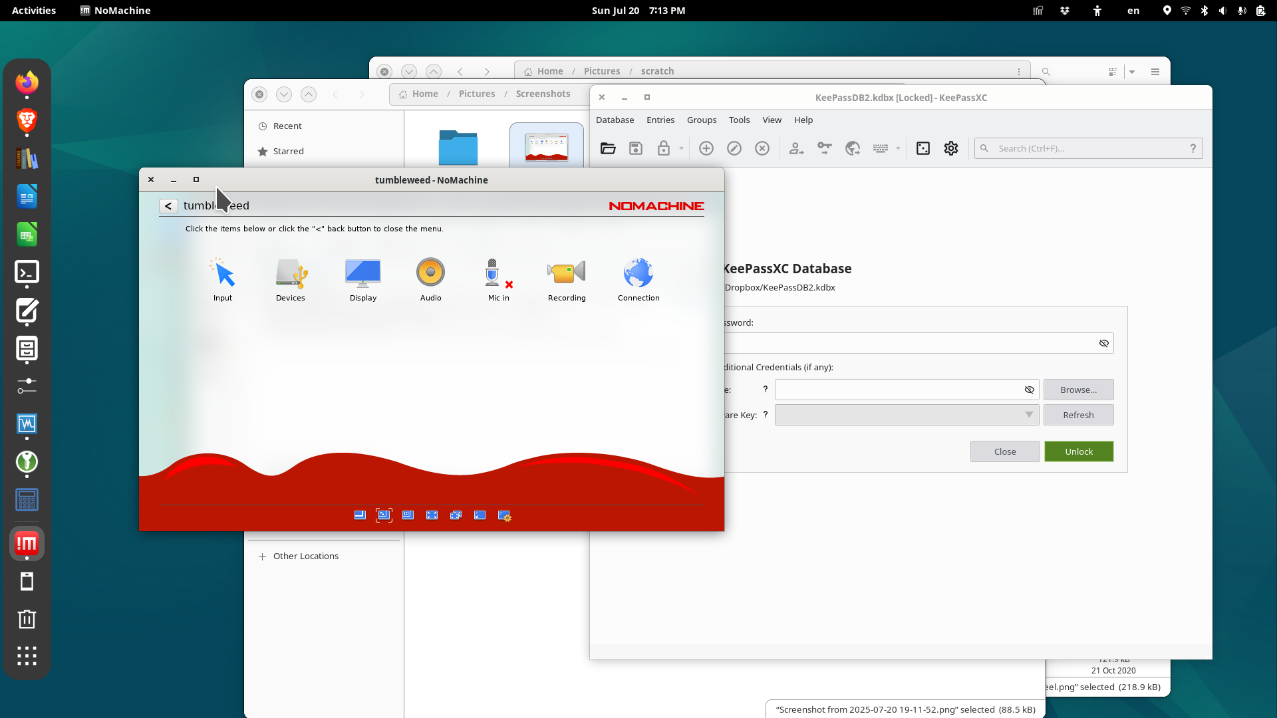Image resolution: width=1277 pixels, height=718 pixels.
Task: Click search help question mark in KeePassXC
Action: tap(1193, 148)
